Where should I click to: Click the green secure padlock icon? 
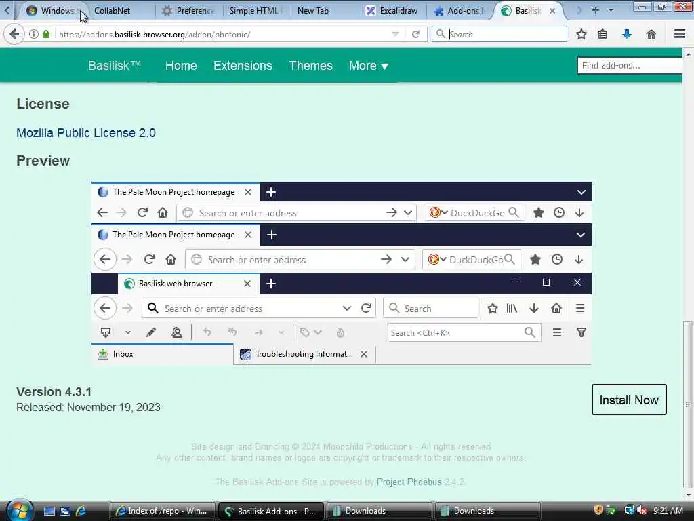pyautogui.click(x=46, y=34)
